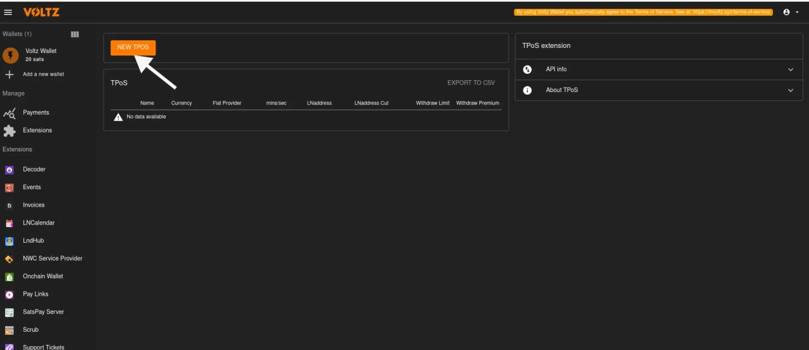This screenshot has width=809, height=350.
Task: Click the Voltz Wallet lightning avatar
Action: pos(11,55)
